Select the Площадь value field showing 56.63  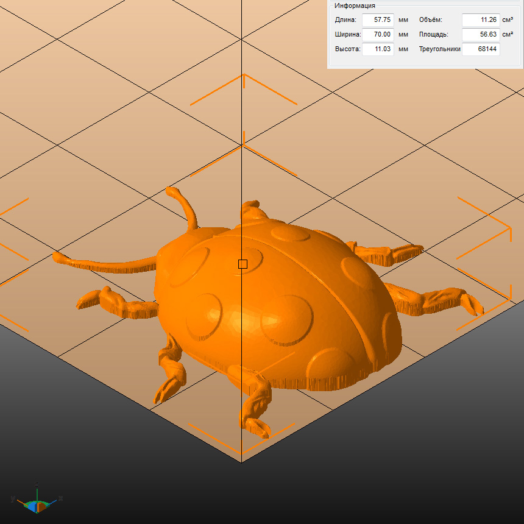pos(481,35)
